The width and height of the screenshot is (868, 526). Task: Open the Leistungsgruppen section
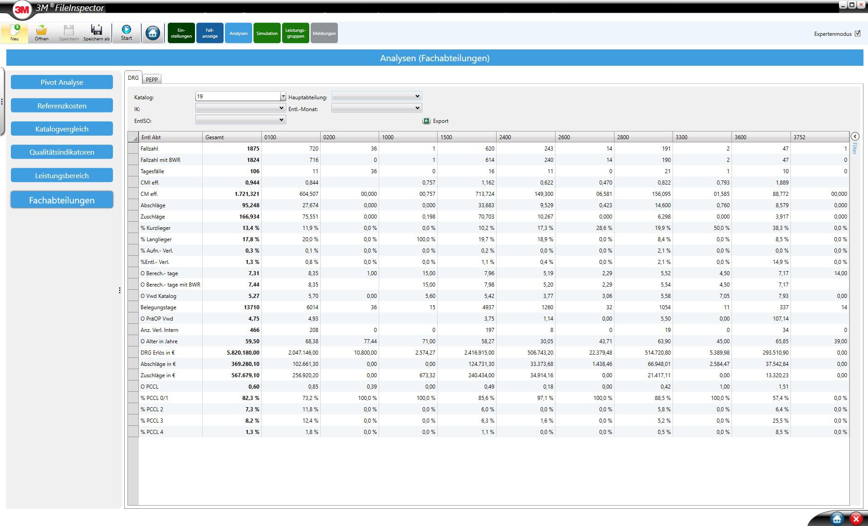[295, 33]
